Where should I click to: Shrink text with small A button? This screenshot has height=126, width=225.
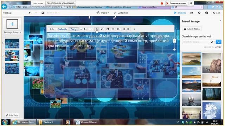coord(81,29)
